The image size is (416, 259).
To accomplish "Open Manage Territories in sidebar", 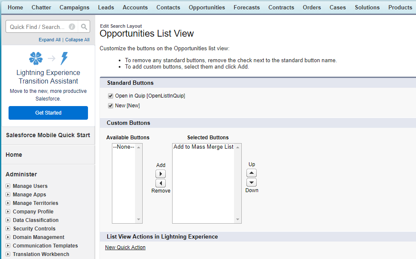I will pyautogui.click(x=35, y=203).
